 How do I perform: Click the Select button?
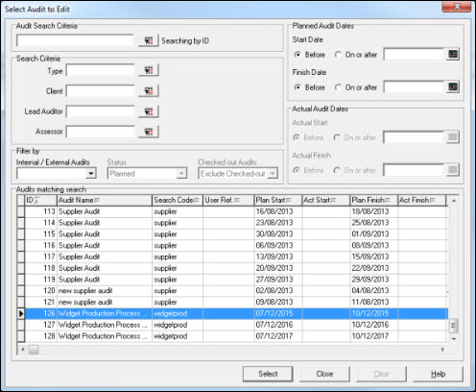268,374
